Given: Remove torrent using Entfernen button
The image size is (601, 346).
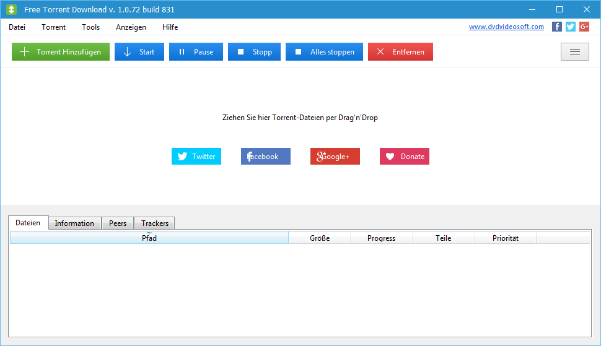Looking at the screenshot, I should [400, 51].
